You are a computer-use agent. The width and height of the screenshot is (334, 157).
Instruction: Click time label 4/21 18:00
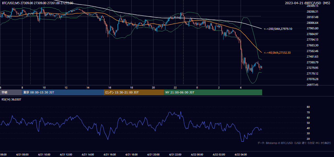pyautogui.click(x=131, y=154)
